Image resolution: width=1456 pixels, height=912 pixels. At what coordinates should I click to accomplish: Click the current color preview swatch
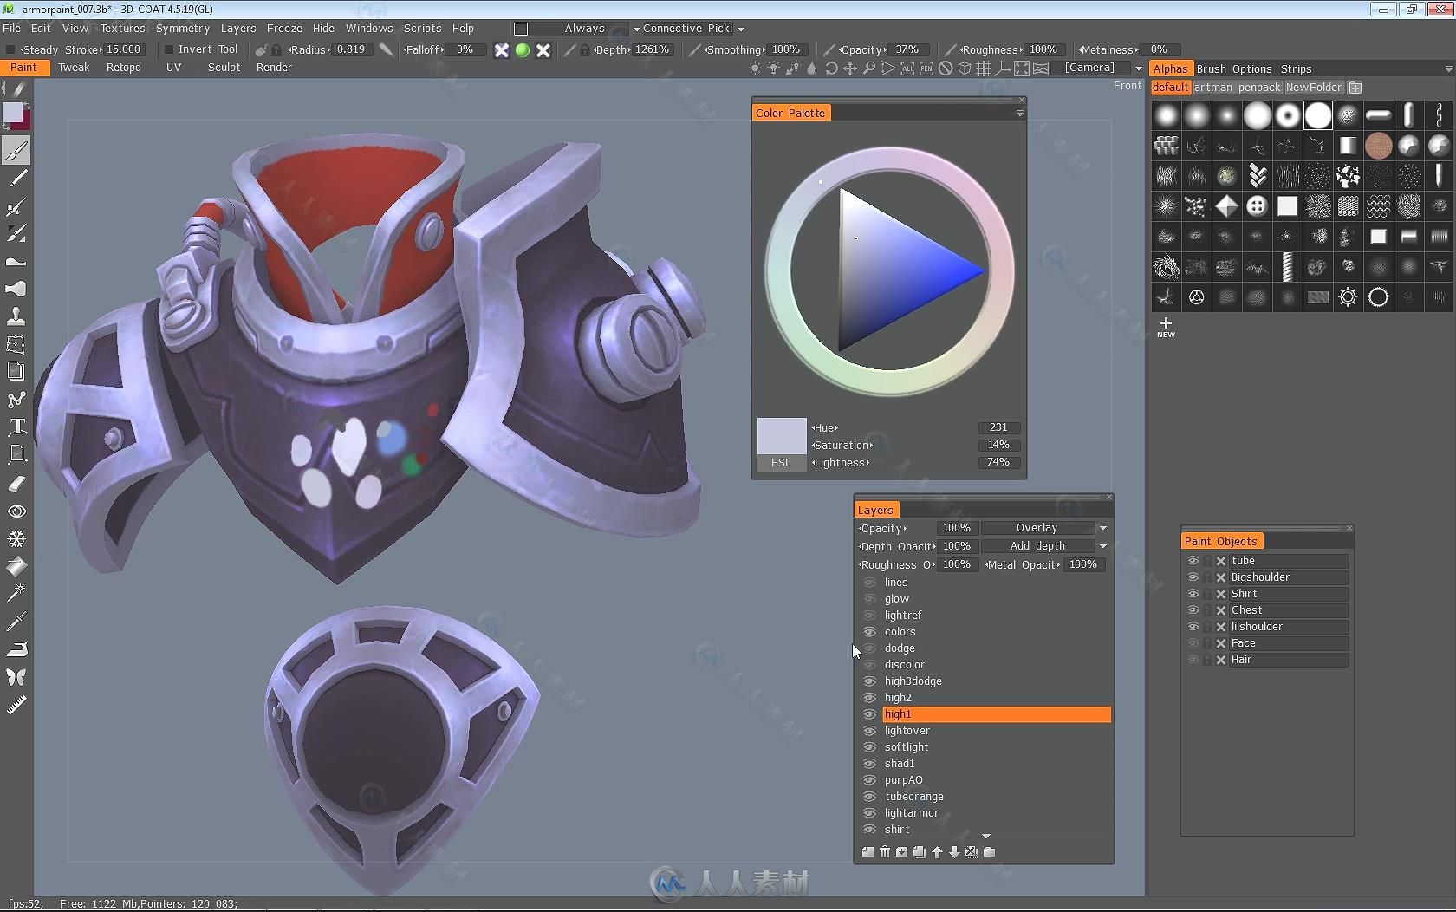click(x=782, y=436)
